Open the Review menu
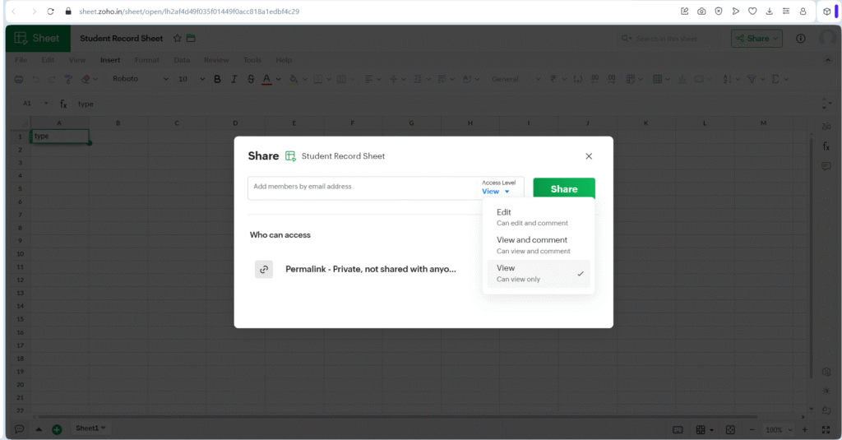The height and width of the screenshot is (440, 842). 216,60
